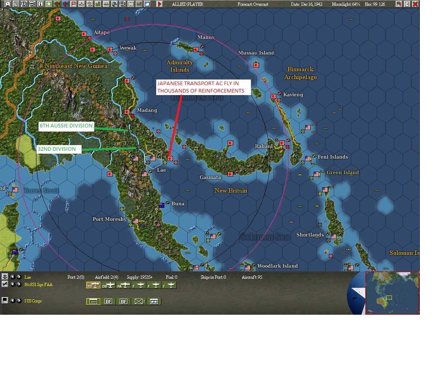Click the red plane on blue button

click(66, 4)
